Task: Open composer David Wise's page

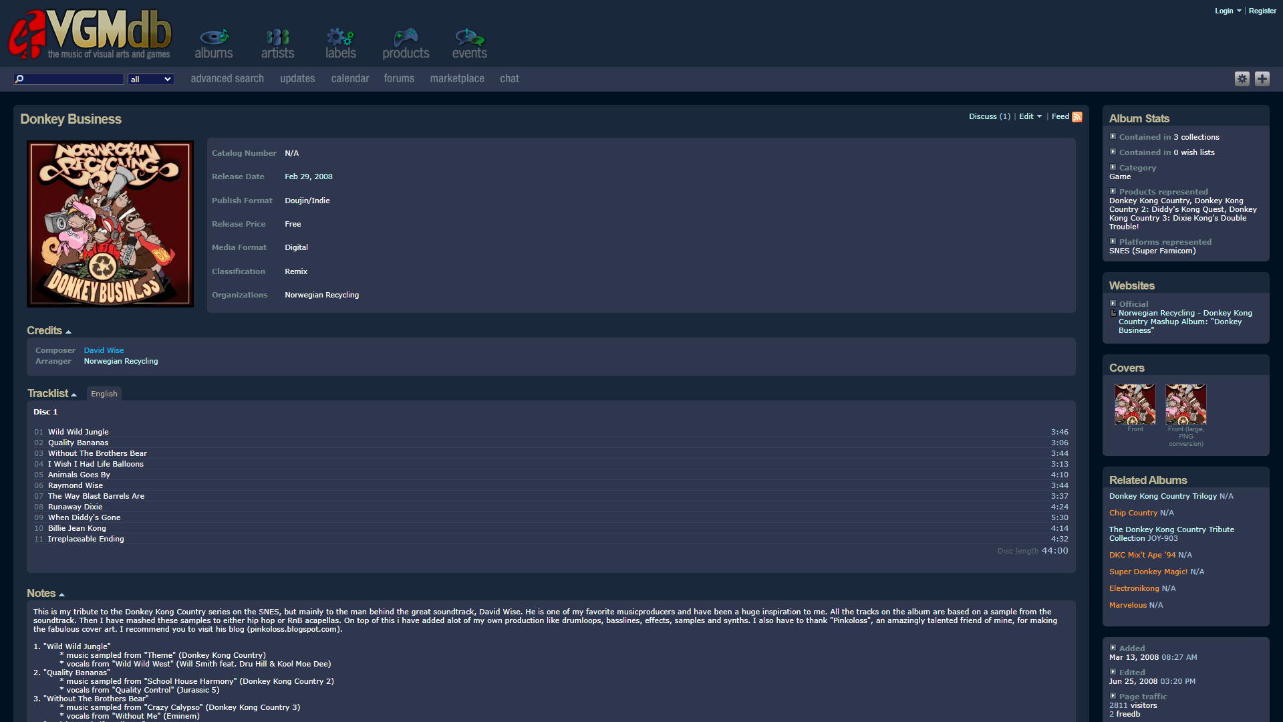Action: pos(104,350)
